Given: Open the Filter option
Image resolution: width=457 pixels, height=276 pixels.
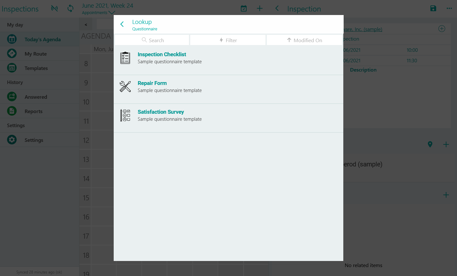Looking at the screenshot, I should [228, 40].
